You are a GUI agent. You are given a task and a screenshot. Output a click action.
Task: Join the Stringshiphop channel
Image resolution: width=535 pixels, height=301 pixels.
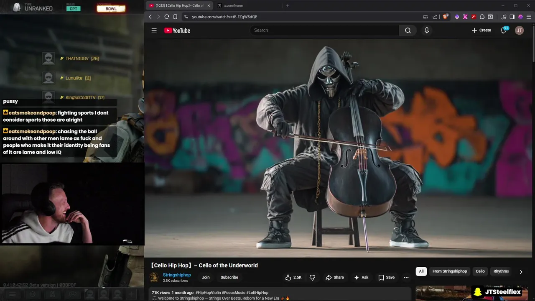(206, 277)
